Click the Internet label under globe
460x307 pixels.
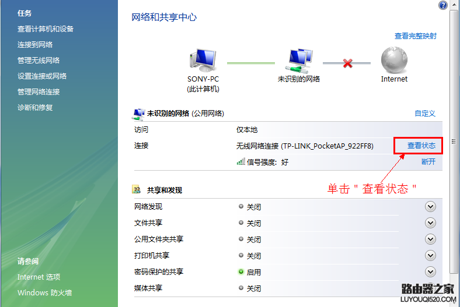(394, 79)
